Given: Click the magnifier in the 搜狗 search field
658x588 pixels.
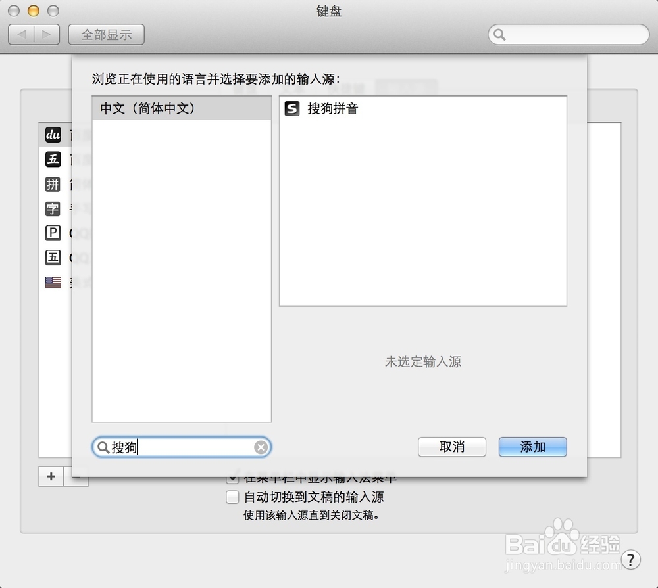Looking at the screenshot, I should click(103, 447).
